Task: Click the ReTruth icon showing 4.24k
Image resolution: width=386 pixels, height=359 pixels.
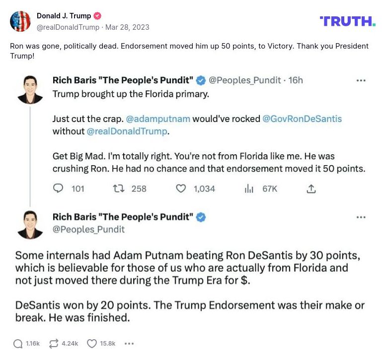Action: [54, 343]
